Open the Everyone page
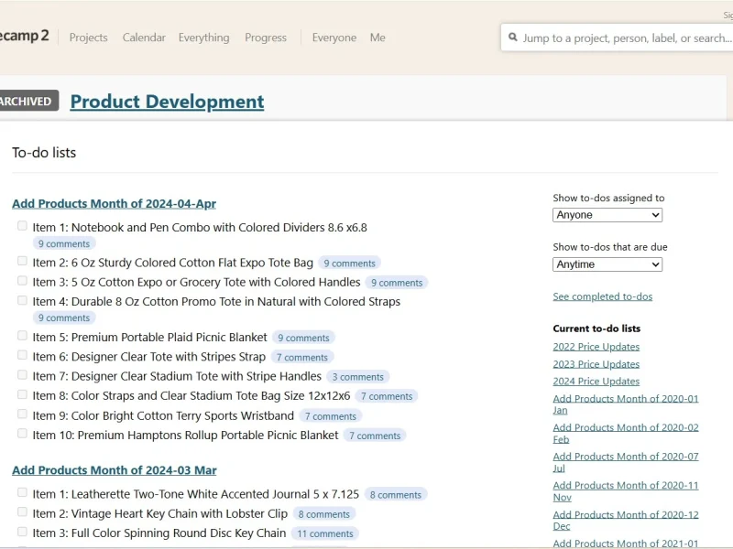This screenshot has width=733, height=549. point(334,38)
